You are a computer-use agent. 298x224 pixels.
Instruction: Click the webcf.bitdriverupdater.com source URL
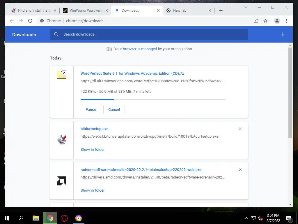[x=149, y=136]
